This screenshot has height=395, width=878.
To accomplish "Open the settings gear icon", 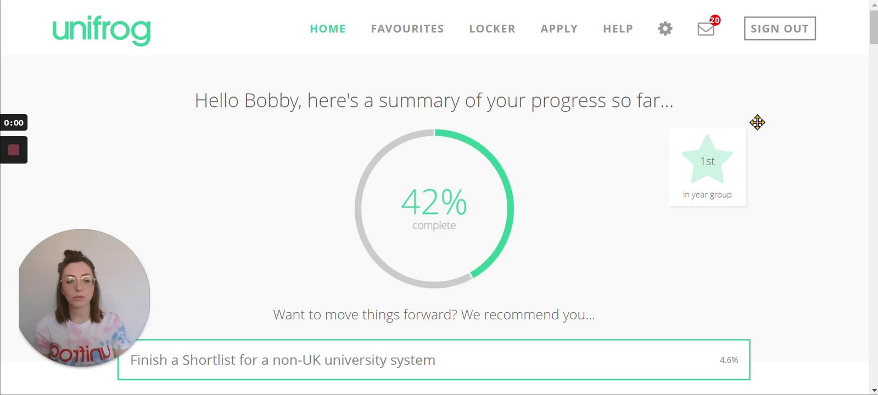I will (665, 29).
